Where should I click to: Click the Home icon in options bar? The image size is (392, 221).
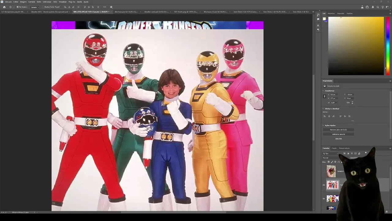(x=4, y=7)
